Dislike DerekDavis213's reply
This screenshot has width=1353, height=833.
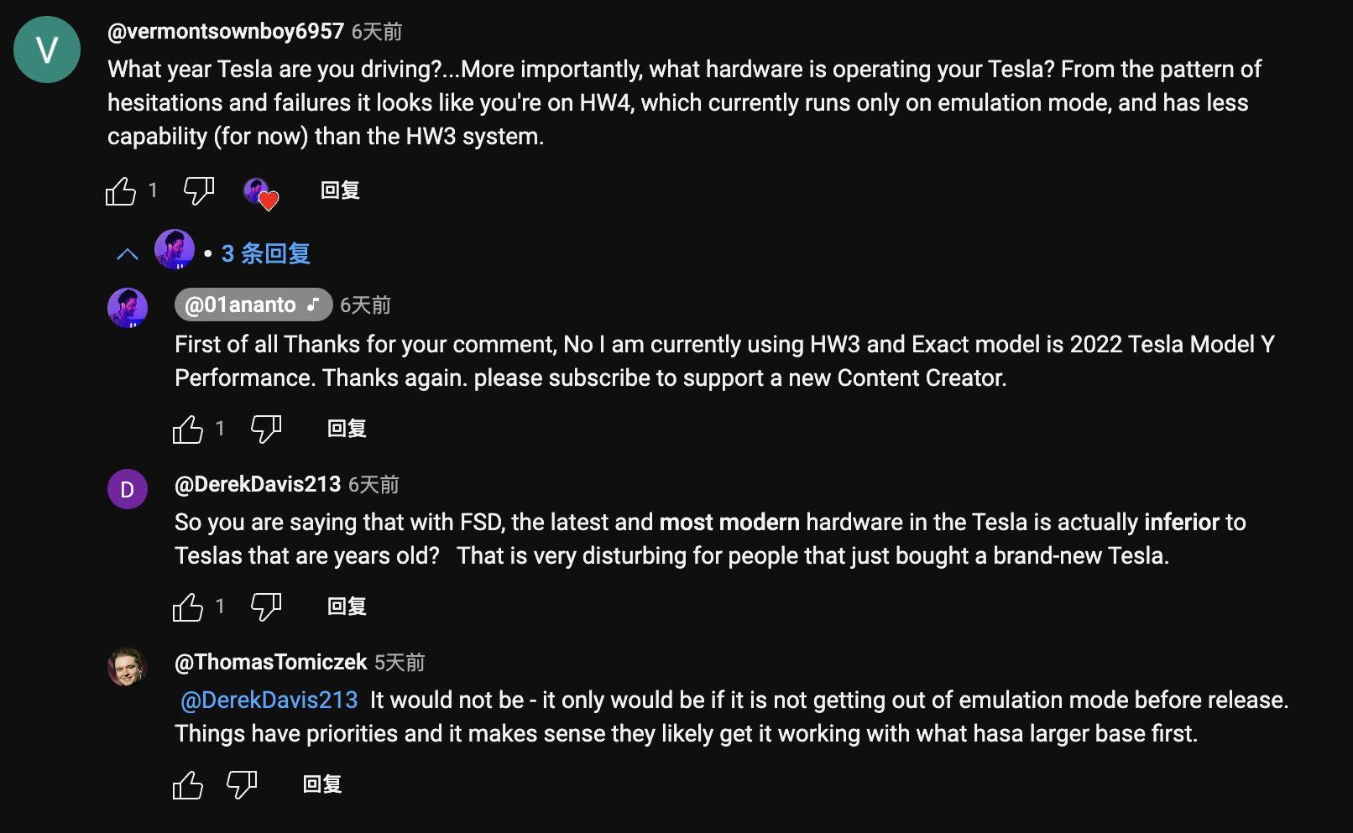click(x=266, y=607)
